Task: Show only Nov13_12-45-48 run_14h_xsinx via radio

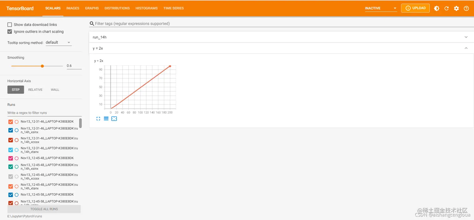Action: [x=17, y=167]
